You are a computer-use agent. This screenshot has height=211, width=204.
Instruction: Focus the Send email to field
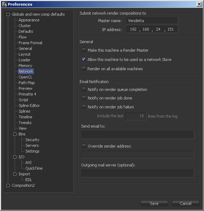click(138, 135)
